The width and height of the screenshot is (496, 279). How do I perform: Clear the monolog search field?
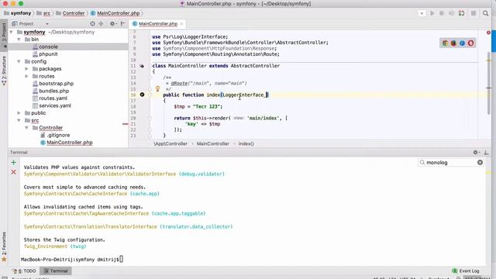(x=480, y=162)
